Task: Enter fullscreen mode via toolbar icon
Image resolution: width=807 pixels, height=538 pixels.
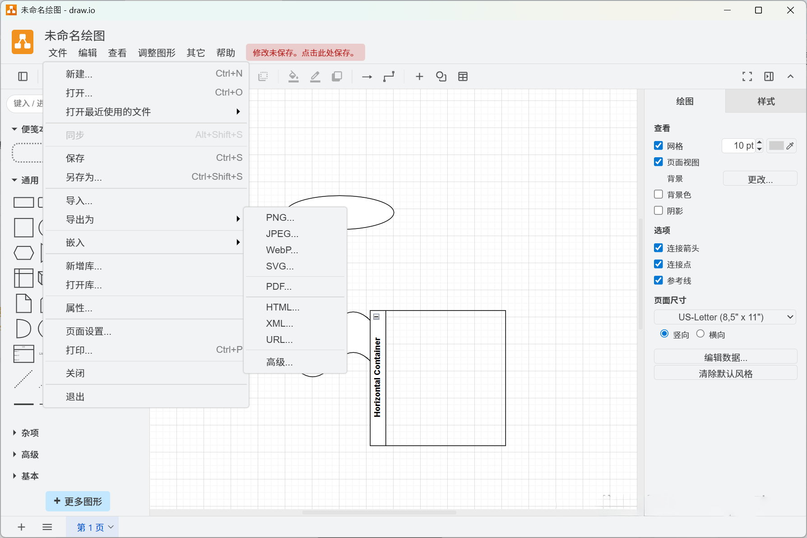Action: click(x=747, y=77)
